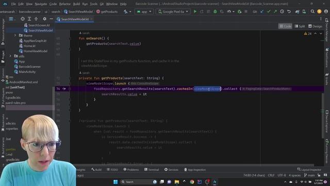The image size is (330, 186).
Task: Open Windows Start menu
Action: click(115, 182)
